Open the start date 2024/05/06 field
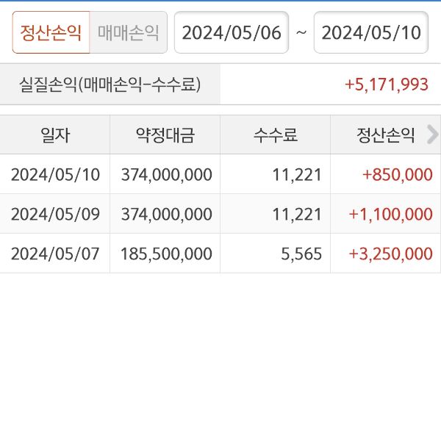Screen dimensions: 441x441 (x=231, y=33)
